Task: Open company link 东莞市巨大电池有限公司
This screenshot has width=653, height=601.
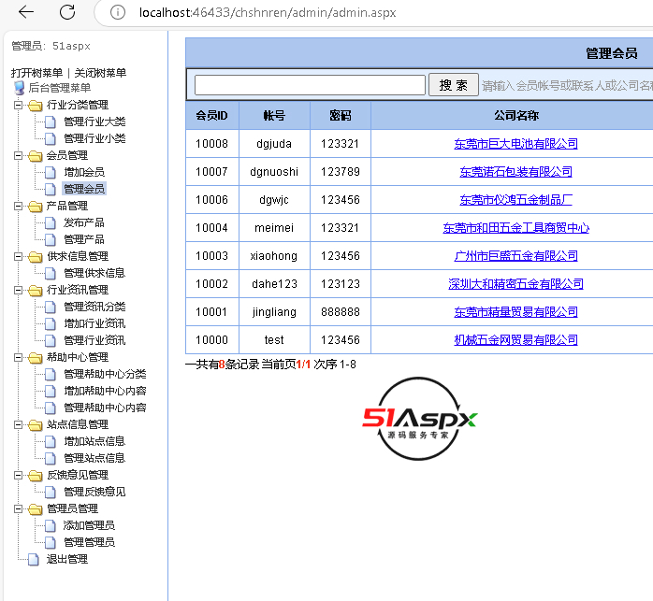Action: tap(515, 144)
